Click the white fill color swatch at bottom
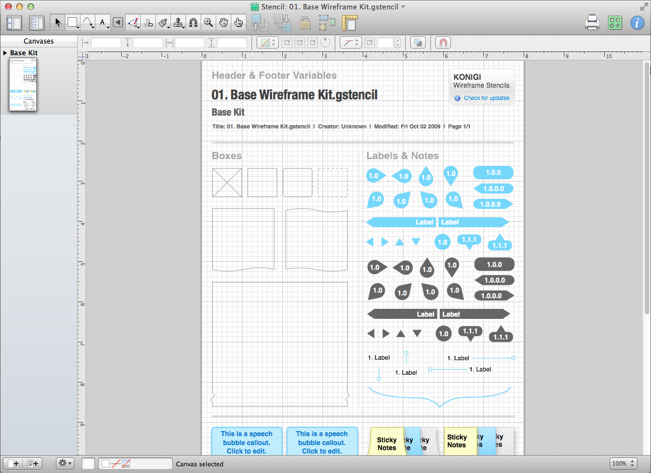 (x=88, y=464)
